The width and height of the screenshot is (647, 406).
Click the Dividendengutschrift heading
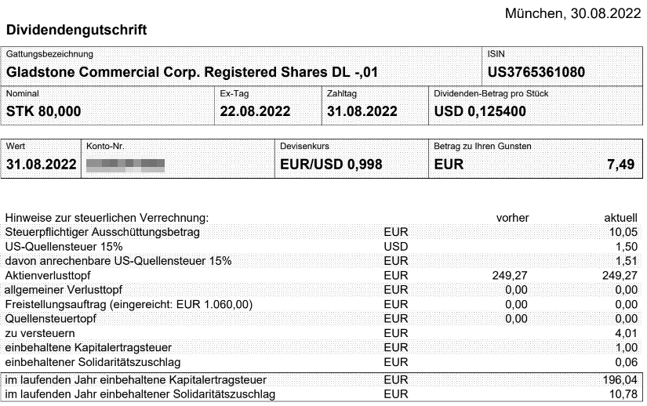click(x=76, y=30)
